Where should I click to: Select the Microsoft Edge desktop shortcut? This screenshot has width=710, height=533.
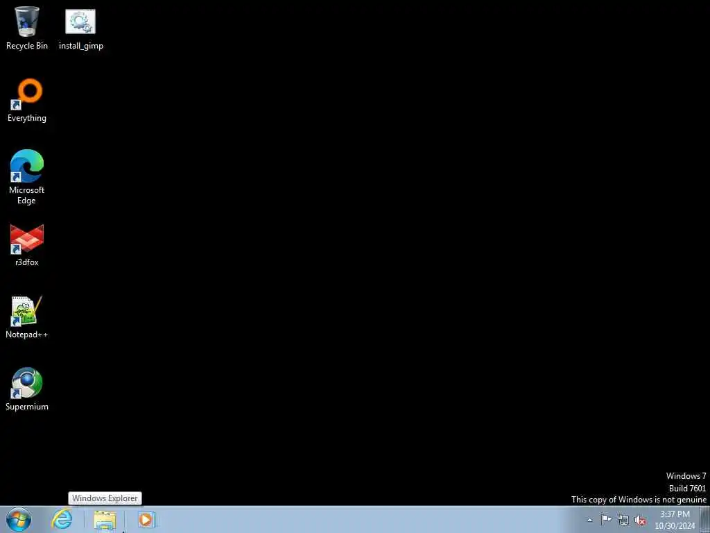click(27, 177)
